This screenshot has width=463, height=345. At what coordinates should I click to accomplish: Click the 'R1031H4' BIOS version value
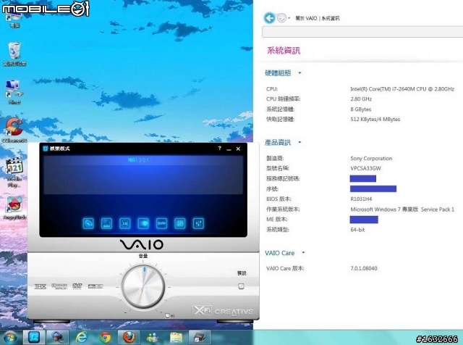coord(361,199)
